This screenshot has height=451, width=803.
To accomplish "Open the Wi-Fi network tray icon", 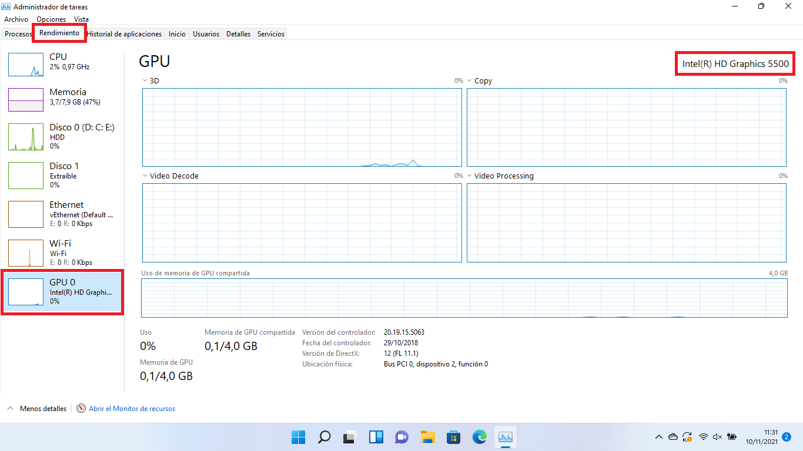I will click(x=704, y=437).
